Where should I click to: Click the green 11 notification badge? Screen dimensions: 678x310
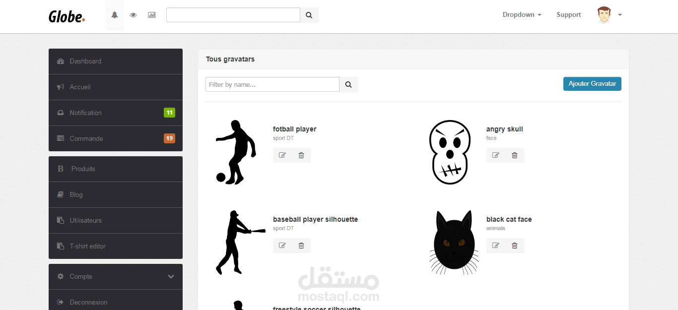point(169,113)
